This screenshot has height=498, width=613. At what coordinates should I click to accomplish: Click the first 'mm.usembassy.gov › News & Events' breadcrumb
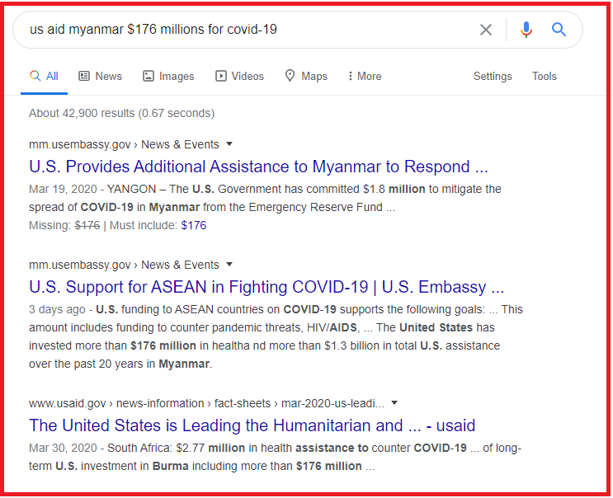click(x=124, y=144)
